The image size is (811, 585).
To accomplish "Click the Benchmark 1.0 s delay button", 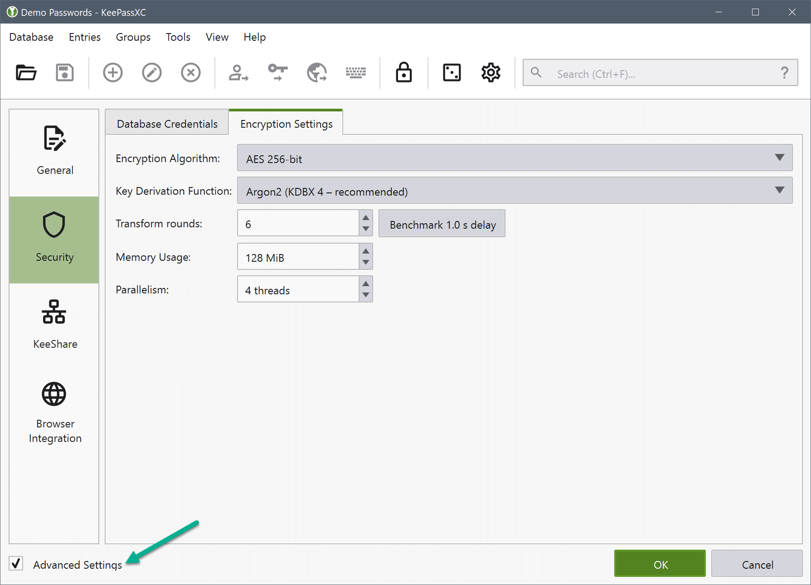I will pos(442,224).
